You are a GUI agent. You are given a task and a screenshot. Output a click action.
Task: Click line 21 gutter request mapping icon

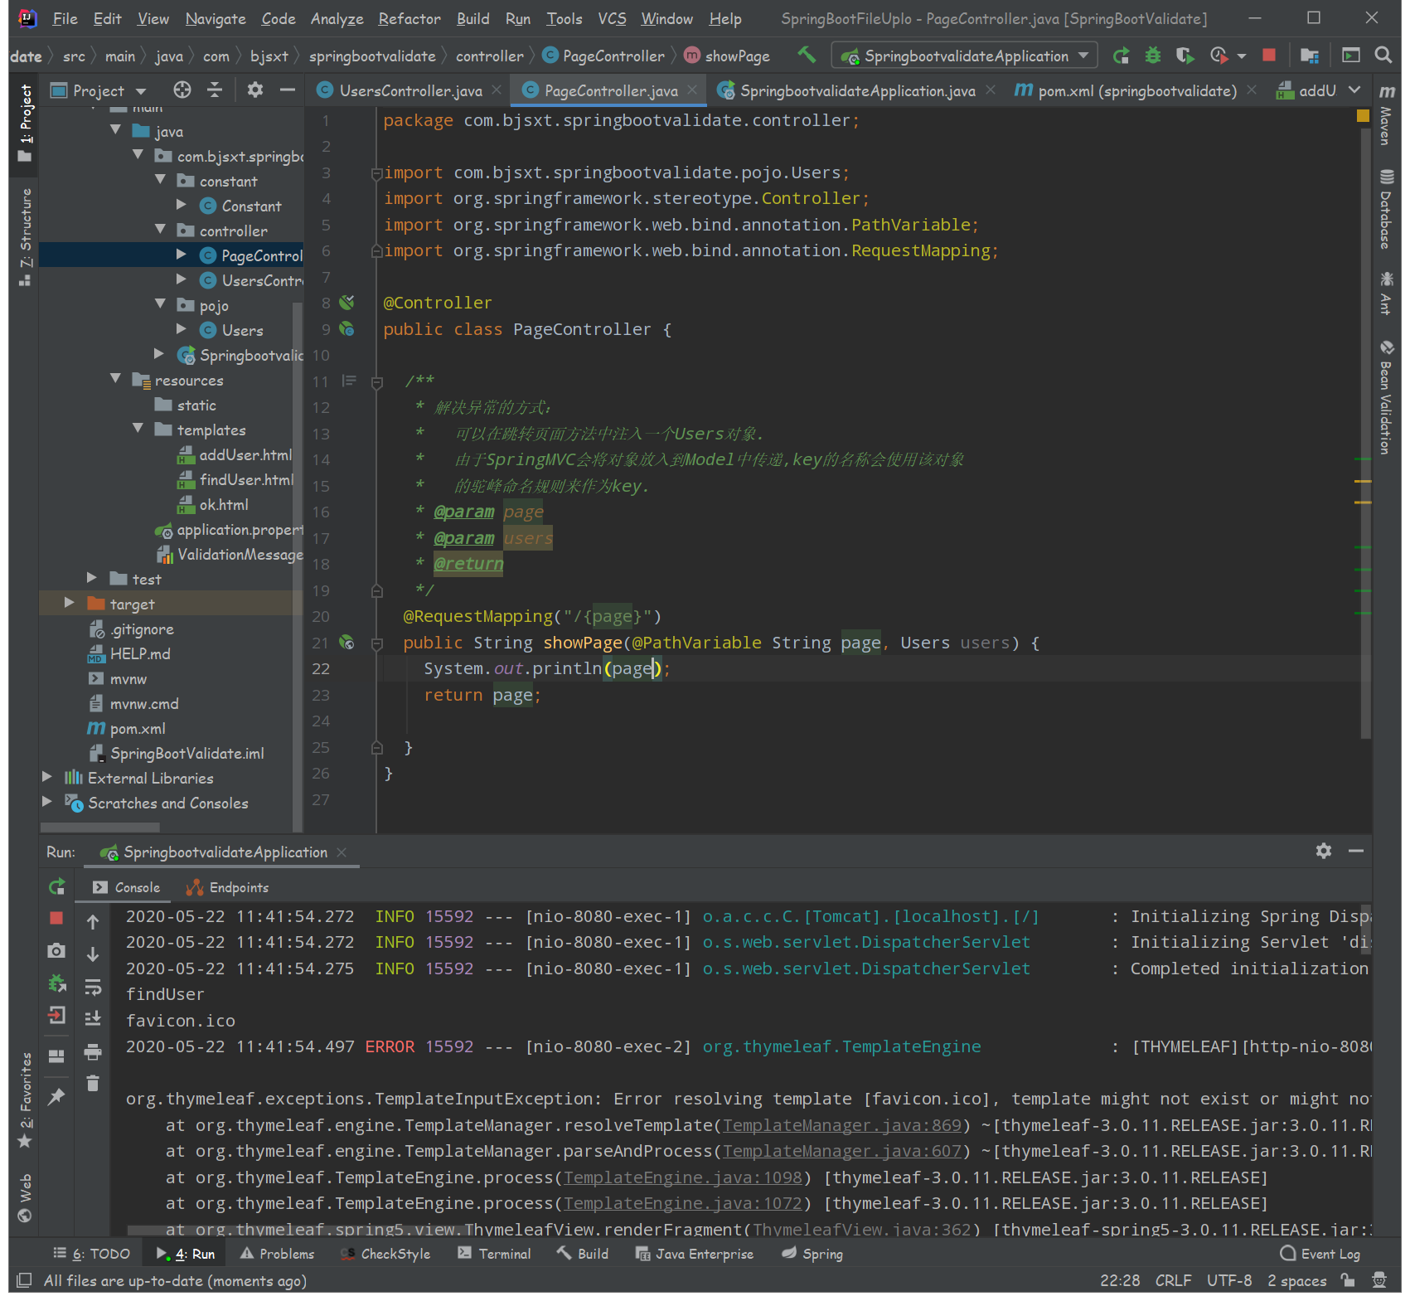[346, 642]
